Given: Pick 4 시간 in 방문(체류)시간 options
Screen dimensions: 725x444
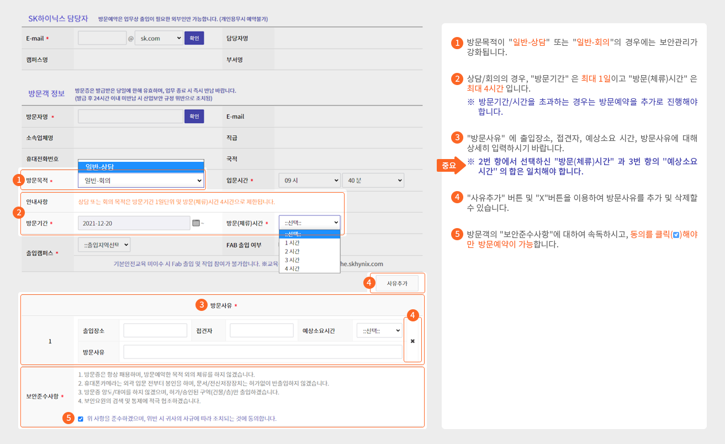Looking at the screenshot, I should click(293, 268).
